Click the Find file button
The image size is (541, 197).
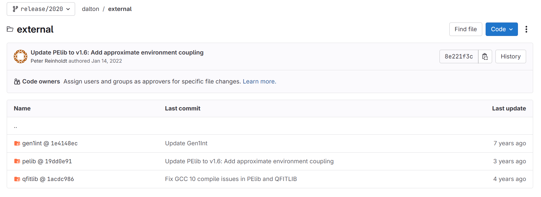pyautogui.click(x=466, y=29)
